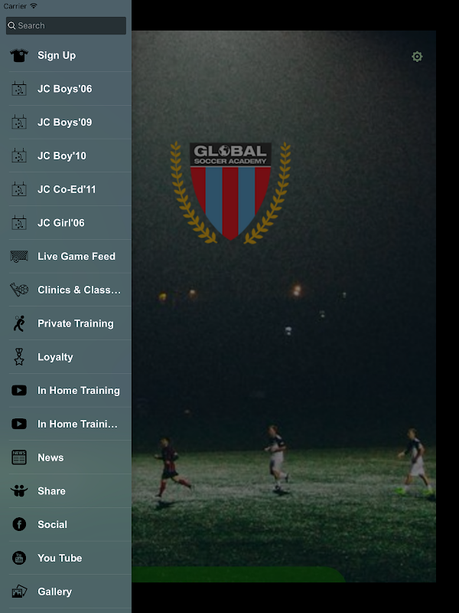This screenshot has width=459, height=613.
Task: Click the video icon beside In Home Traini…
Action: (18, 424)
